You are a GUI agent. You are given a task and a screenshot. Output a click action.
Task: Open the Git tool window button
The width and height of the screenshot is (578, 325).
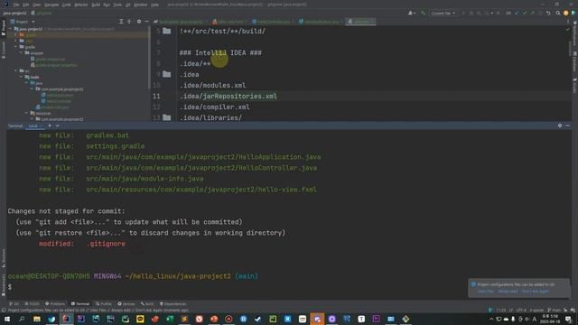pos(14,304)
